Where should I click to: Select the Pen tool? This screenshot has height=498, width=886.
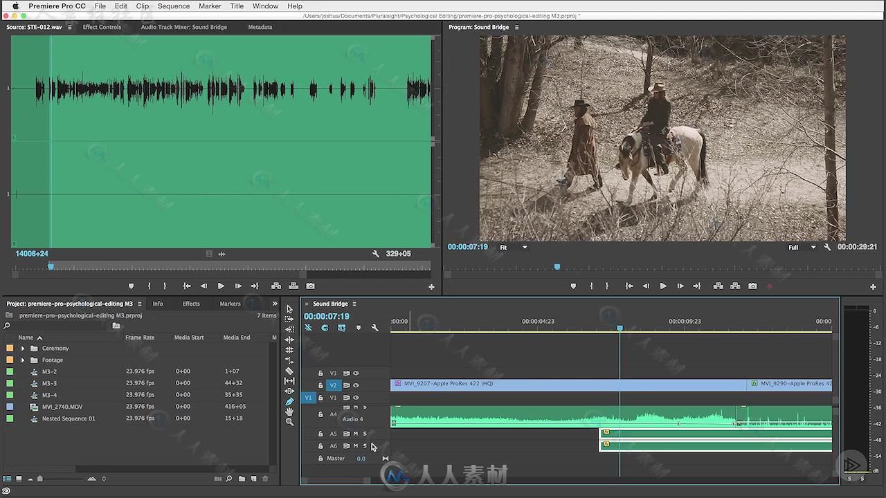[x=289, y=401]
